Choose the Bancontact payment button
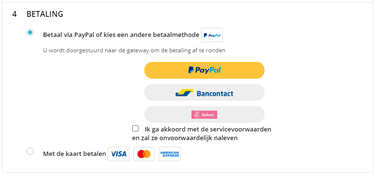 coord(204,93)
